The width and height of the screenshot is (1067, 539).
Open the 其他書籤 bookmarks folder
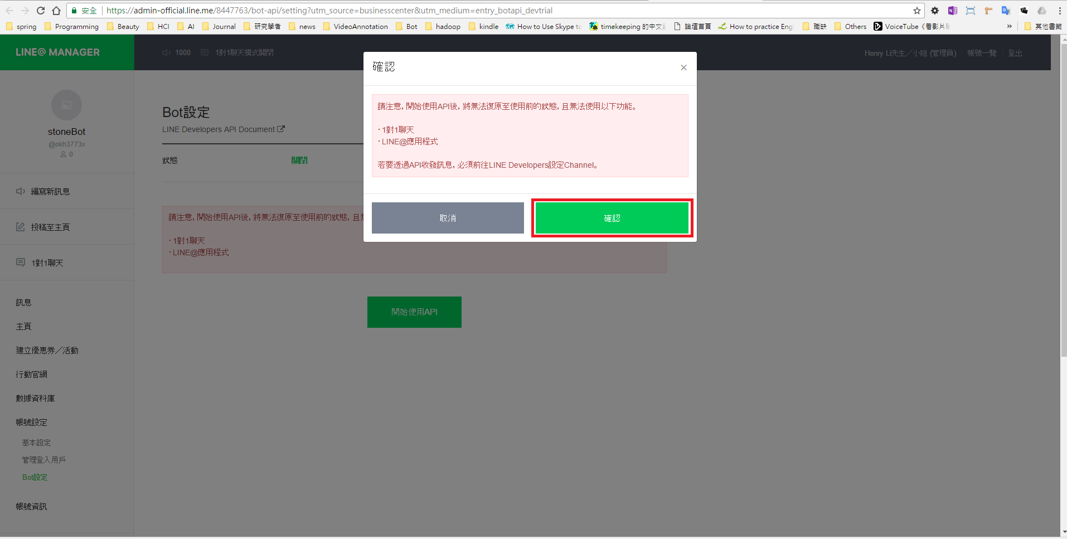(1042, 26)
